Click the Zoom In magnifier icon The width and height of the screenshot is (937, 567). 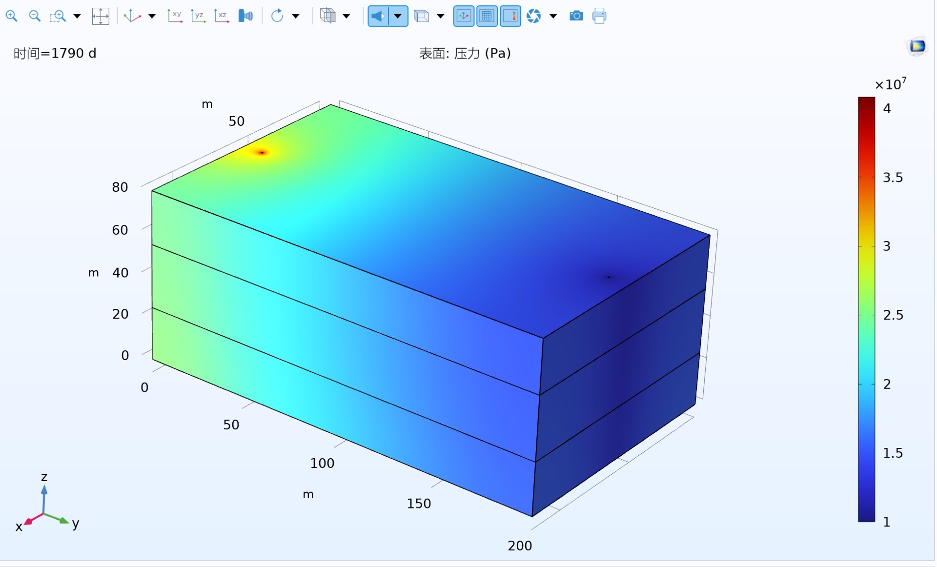click(11, 16)
